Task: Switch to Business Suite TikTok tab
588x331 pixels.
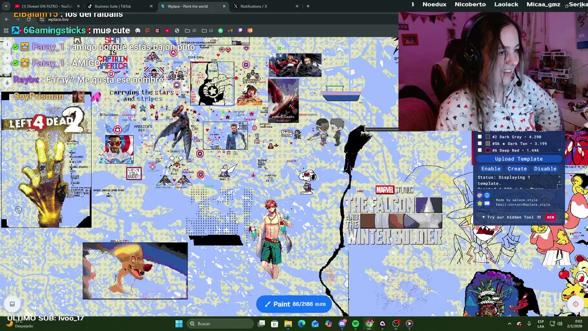Action: pos(120,6)
